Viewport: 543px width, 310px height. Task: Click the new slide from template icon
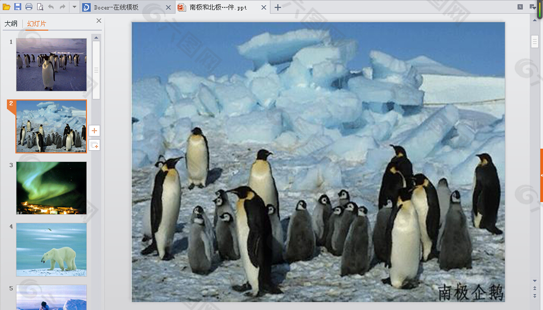pyautogui.click(x=94, y=145)
